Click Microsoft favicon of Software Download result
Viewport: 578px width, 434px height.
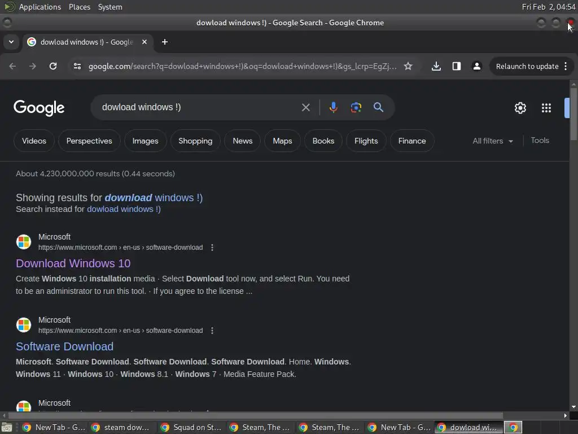[x=24, y=325]
